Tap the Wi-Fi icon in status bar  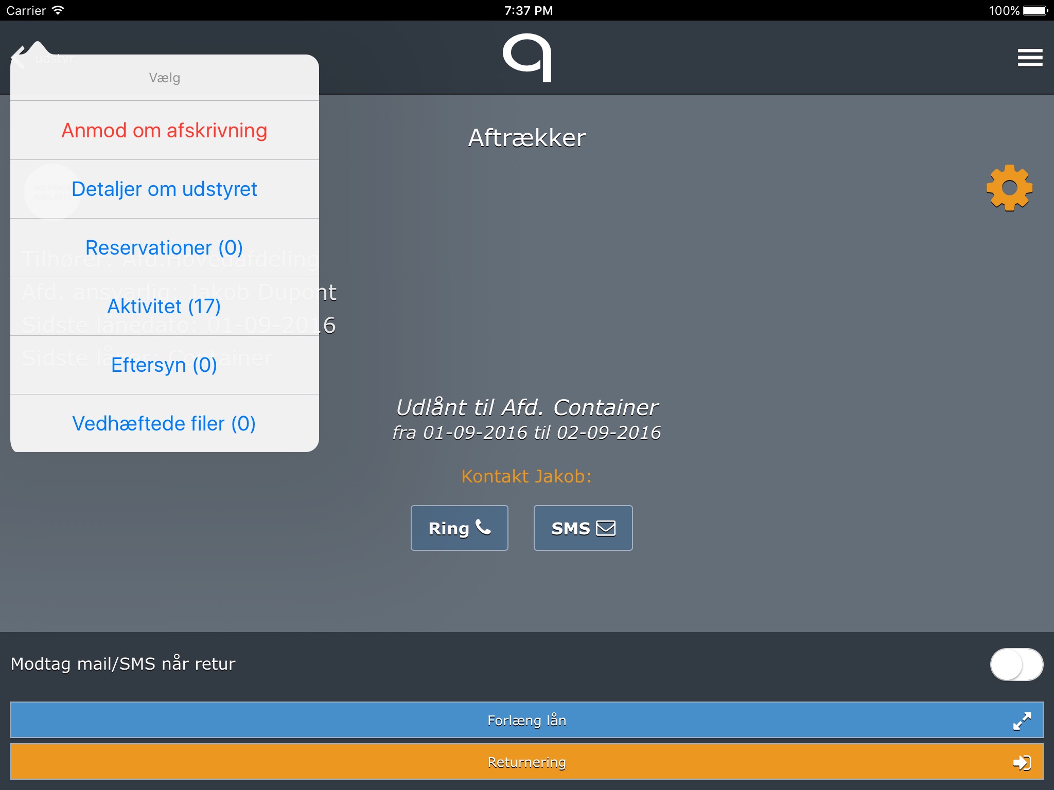pos(58,10)
